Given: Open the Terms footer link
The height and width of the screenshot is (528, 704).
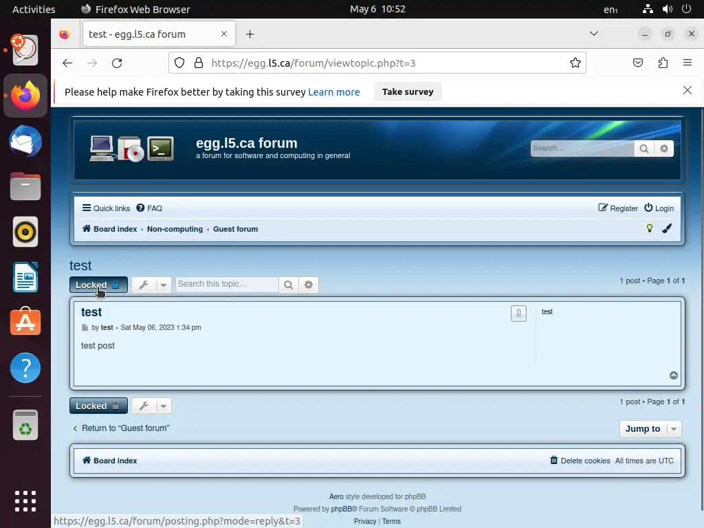Looking at the screenshot, I should [391, 521].
